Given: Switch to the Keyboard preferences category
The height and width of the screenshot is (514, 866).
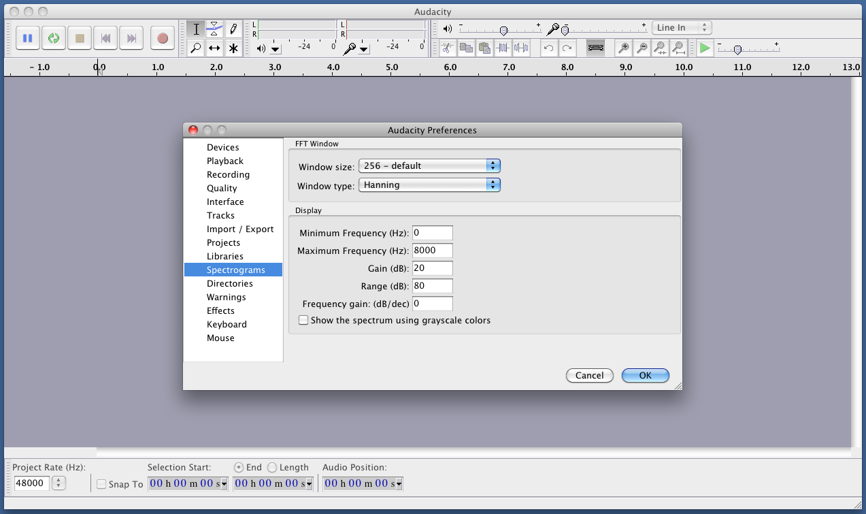Looking at the screenshot, I should [227, 324].
